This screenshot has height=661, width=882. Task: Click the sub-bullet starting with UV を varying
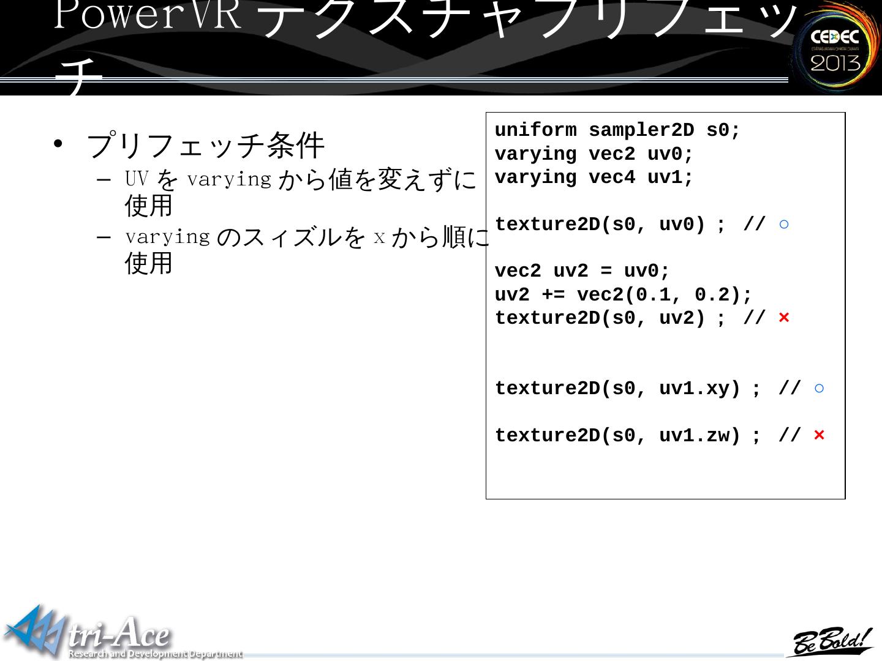301,192
